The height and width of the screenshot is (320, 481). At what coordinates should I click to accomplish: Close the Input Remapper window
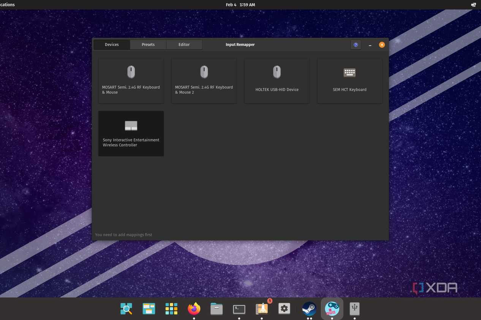tap(382, 45)
